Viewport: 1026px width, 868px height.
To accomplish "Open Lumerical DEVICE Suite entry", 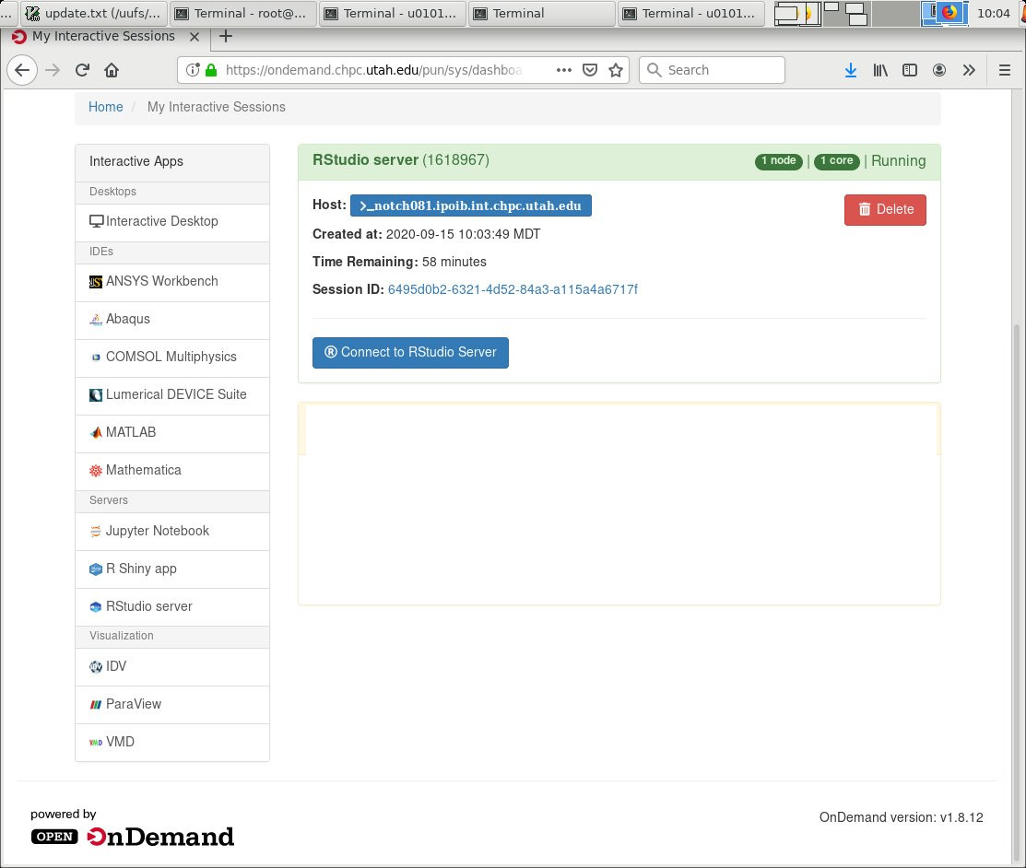I will pyautogui.click(x=172, y=395).
